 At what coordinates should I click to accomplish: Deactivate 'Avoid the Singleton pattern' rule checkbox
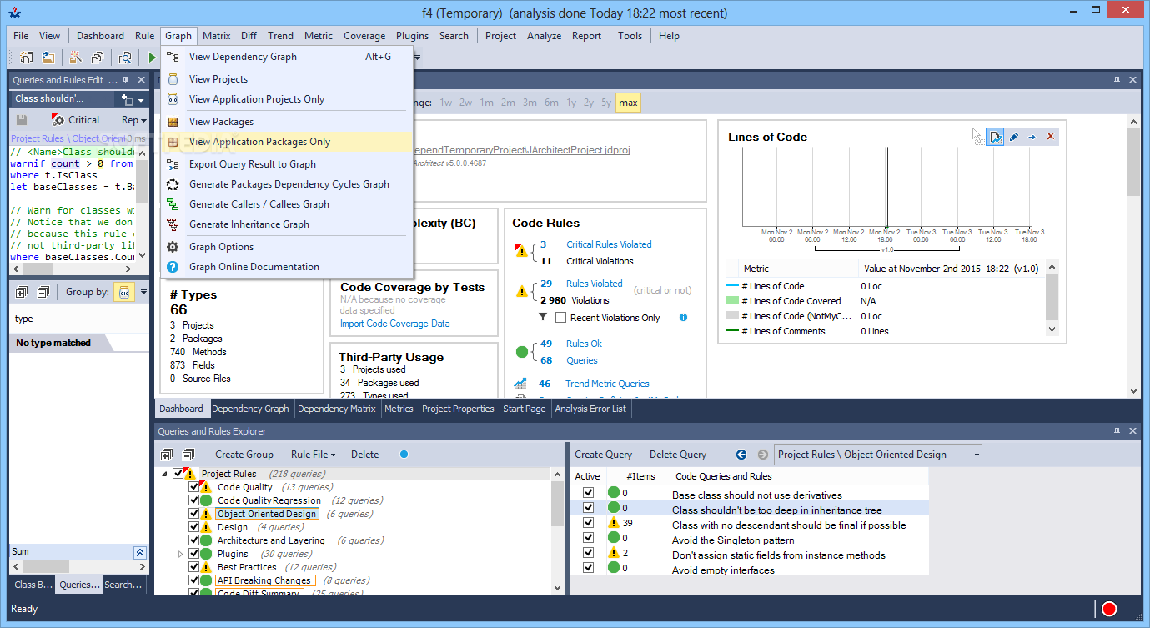tap(588, 540)
